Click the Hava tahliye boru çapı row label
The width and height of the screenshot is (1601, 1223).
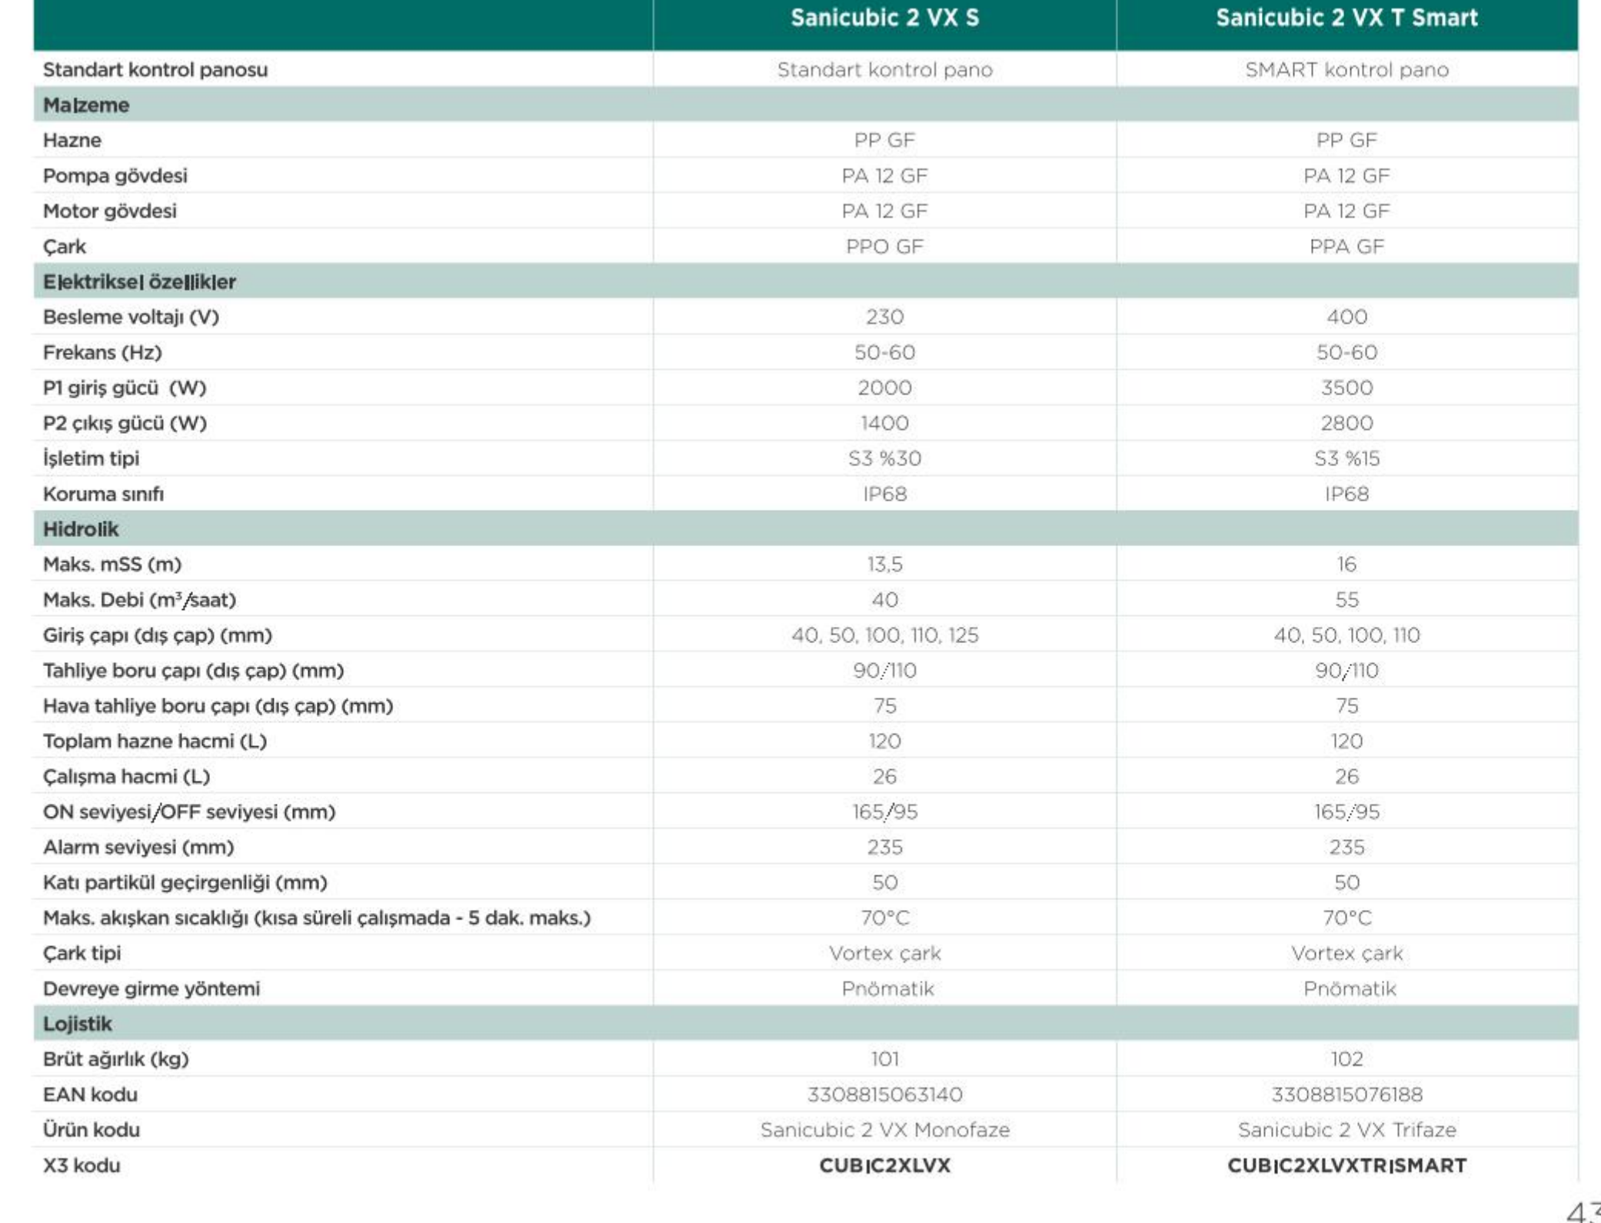pos(218,706)
